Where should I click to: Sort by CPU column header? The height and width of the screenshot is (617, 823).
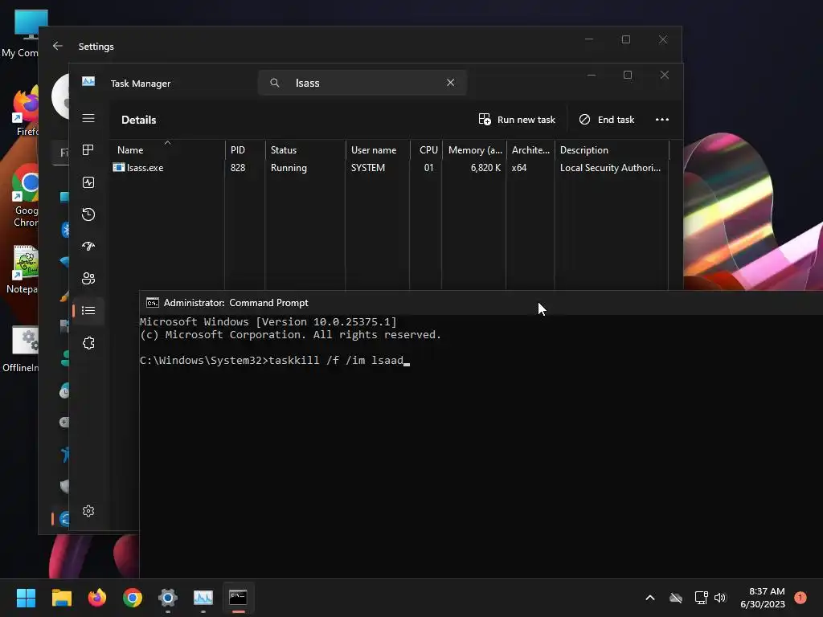point(426,150)
